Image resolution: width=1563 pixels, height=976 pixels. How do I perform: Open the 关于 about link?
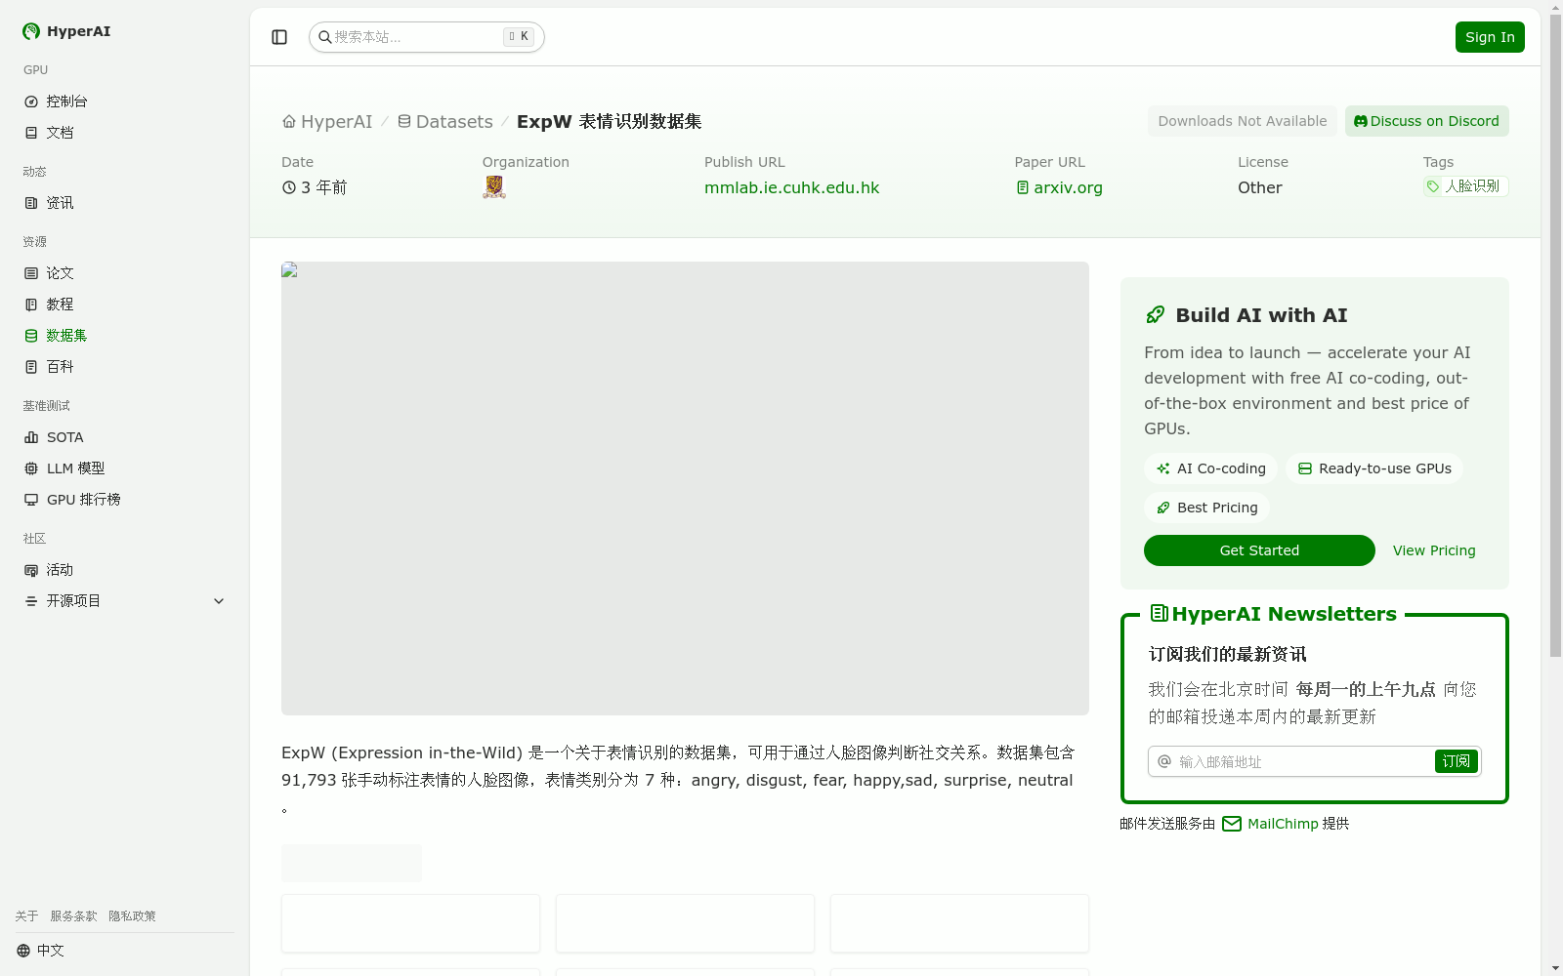(26, 916)
